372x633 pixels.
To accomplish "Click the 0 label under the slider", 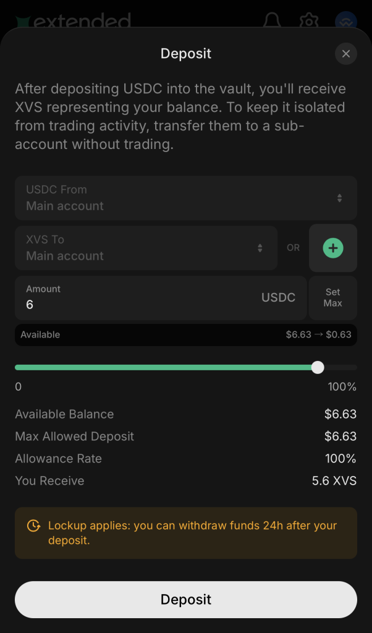I will 19,387.
